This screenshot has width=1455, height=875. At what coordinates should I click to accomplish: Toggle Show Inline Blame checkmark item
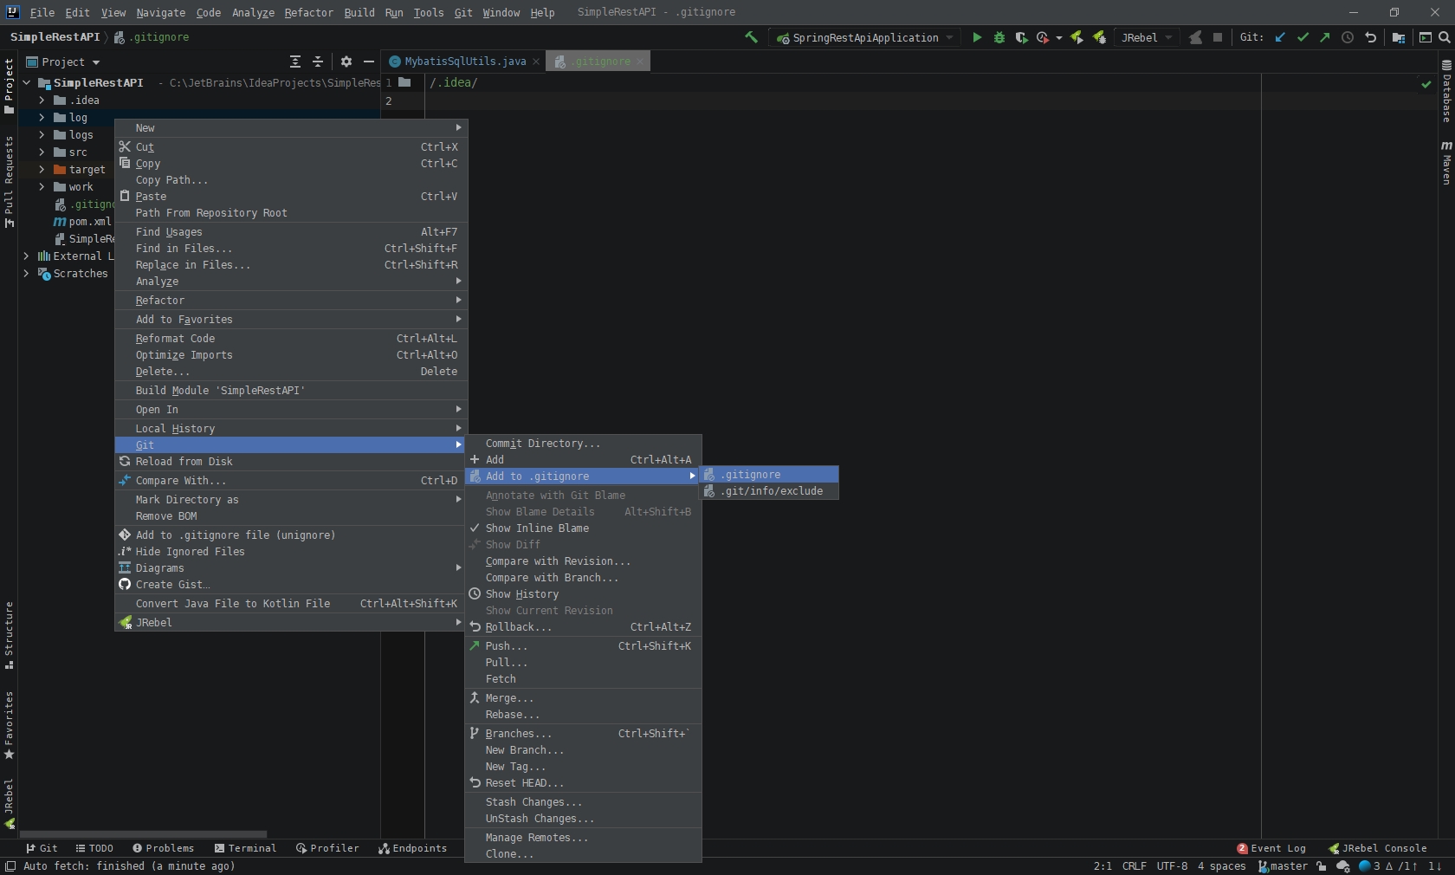(x=583, y=528)
